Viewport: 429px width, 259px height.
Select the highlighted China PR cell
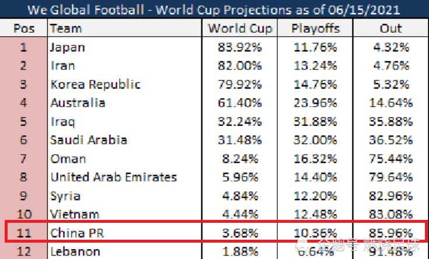(124, 233)
